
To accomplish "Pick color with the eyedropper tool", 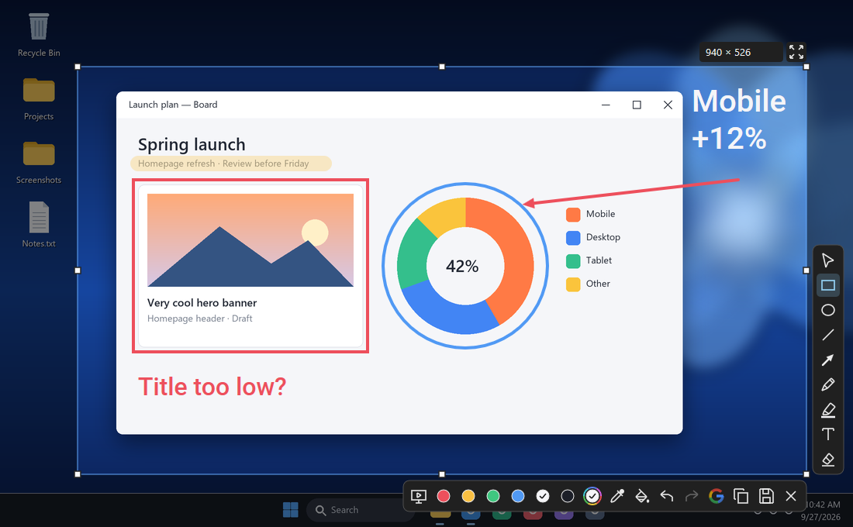I will point(617,496).
